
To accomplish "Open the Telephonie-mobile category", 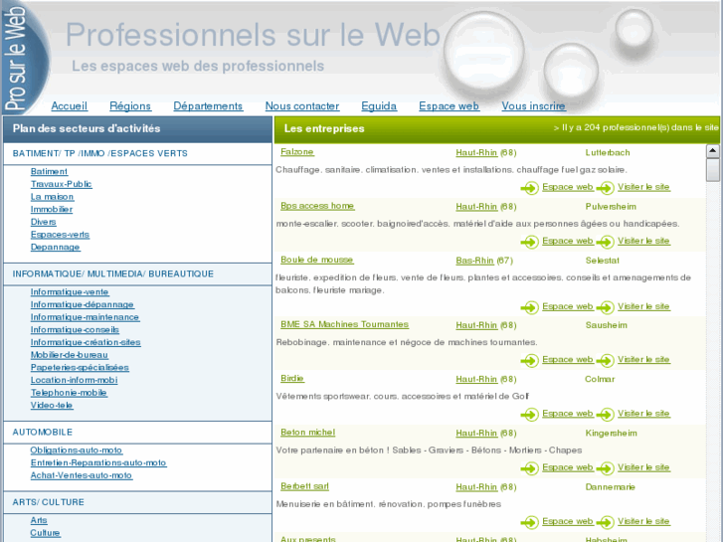I will click(69, 393).
